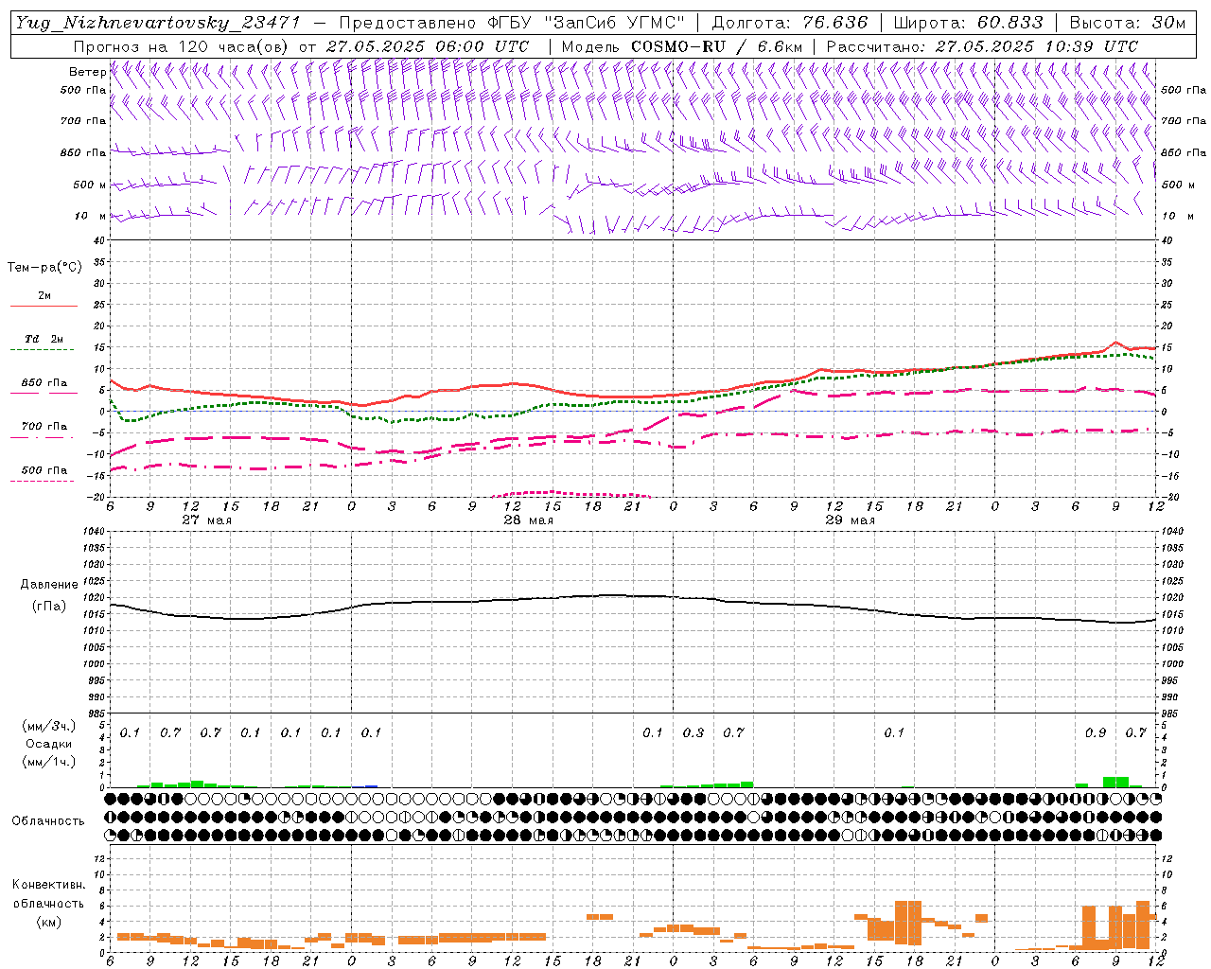Click the 'Облачность' cloud cover label
Viewport: 1211px width, 969px height.
(48, 821)
